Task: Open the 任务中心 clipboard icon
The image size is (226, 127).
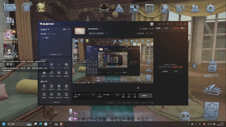Action: coord(44,86)
